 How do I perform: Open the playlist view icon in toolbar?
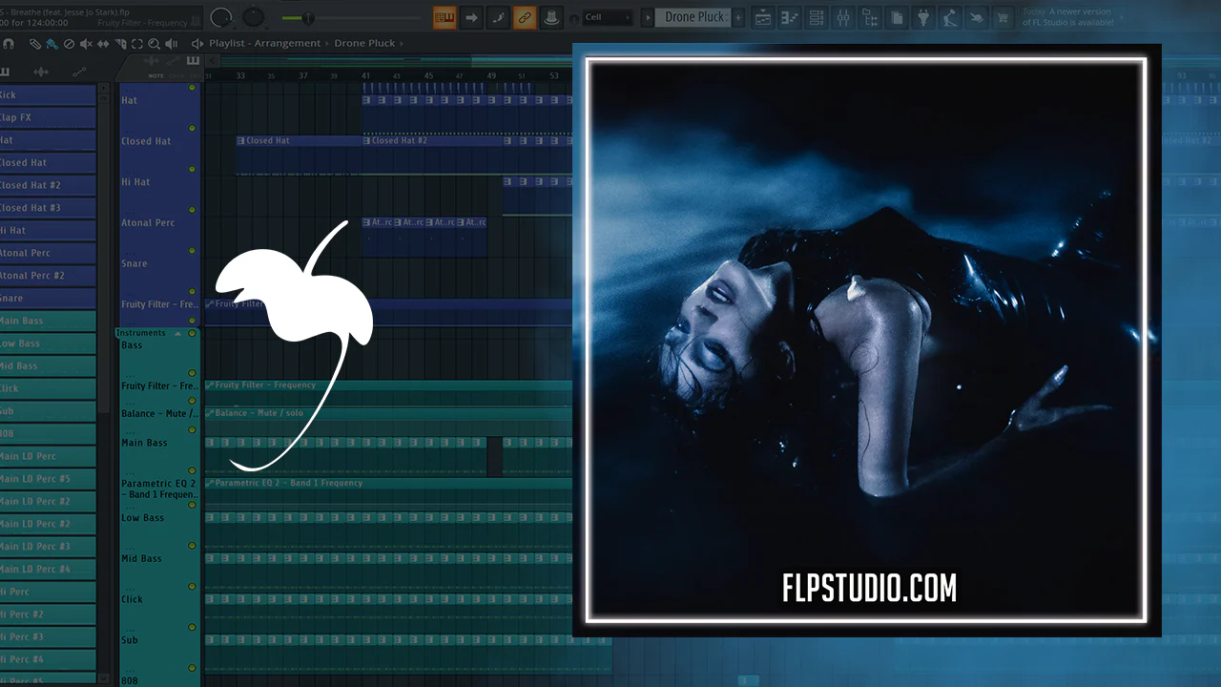(x=763, y=17)
